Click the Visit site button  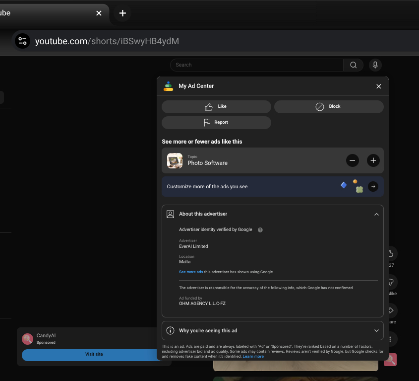point(93,355)
